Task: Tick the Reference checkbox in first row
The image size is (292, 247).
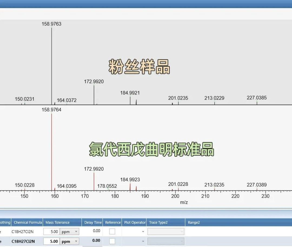Action: coord(112,232)
